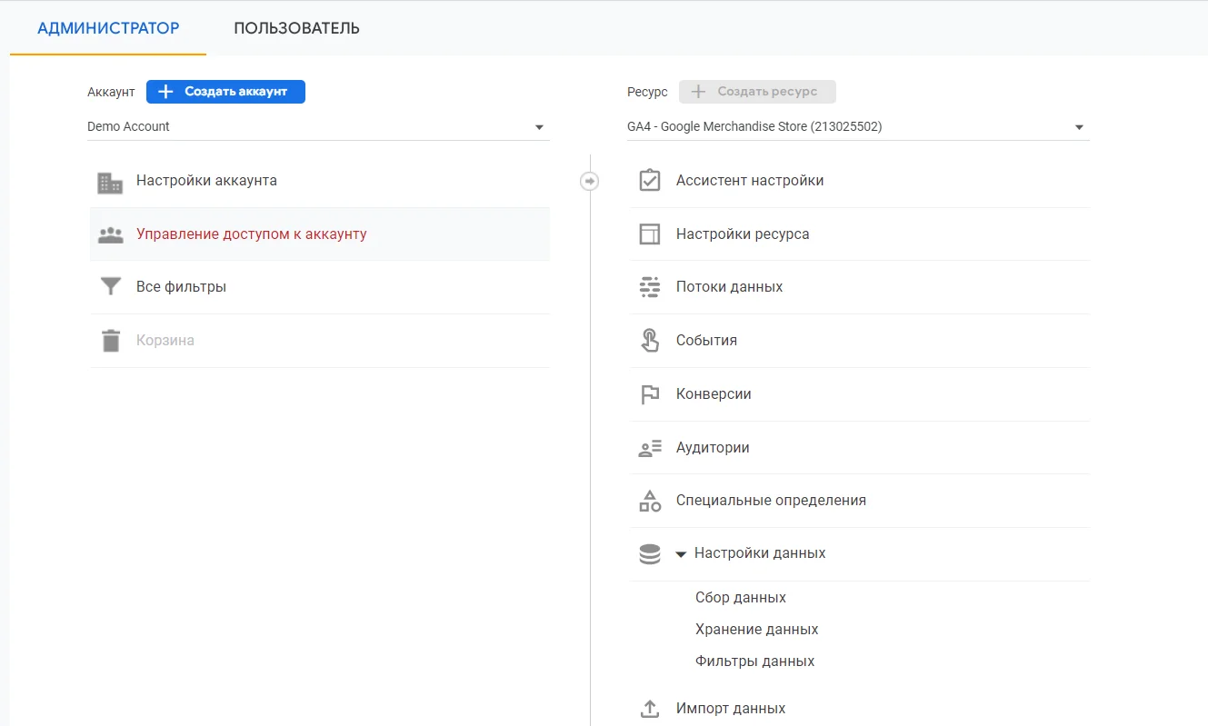Click the shapes icon for Специальные определения

coord(649,501)
